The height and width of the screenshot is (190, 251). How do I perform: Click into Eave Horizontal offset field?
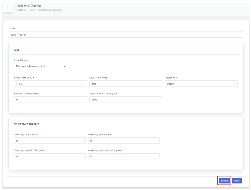[x=126, y=99]
